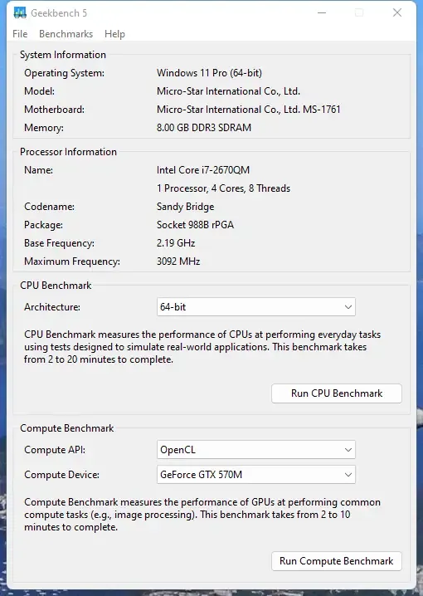The width and height of the screenshot is (423, 596).
Task: Click the 'Maximum Frequency:' label
Action: pos(72,261)
